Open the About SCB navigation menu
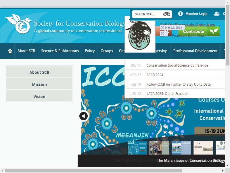 coord(26,51)
